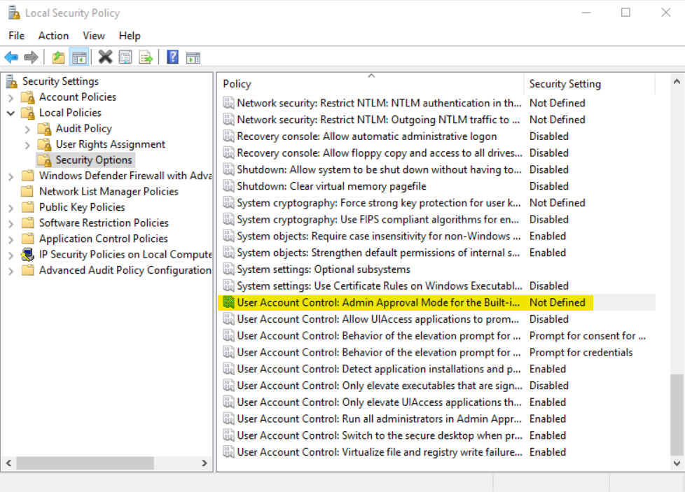Select User Account Control: Allow UIAccess applications row
Screen dimensions: 685x492
pyautogui.click(x=436, y=319)
